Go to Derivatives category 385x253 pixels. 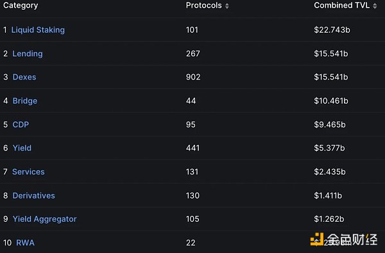tap(33, 195)
